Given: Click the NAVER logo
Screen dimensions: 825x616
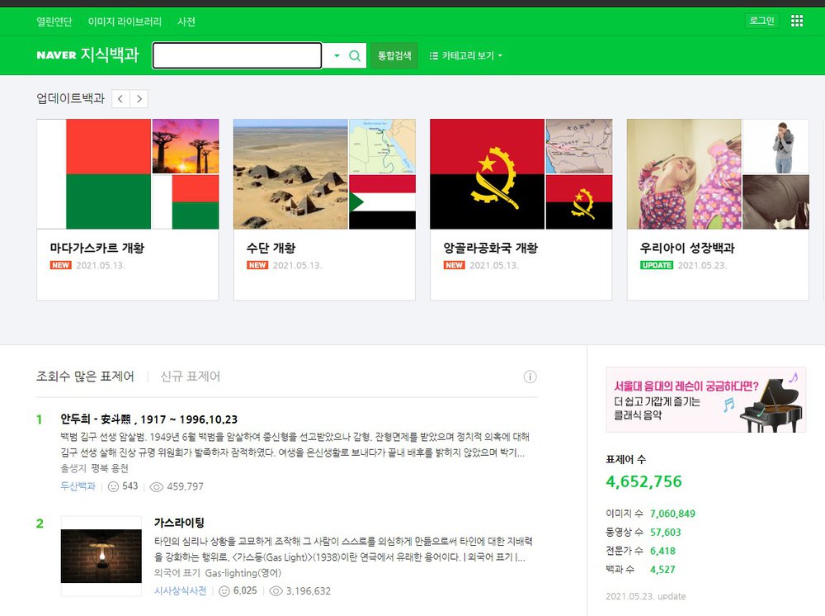Looking at the screenshot, I should pyautogui.click(x=56, y=55).
